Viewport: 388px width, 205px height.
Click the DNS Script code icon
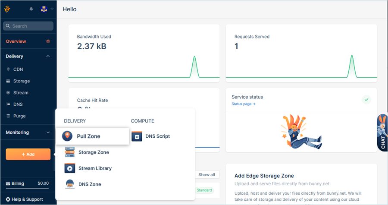pos(137,136)
